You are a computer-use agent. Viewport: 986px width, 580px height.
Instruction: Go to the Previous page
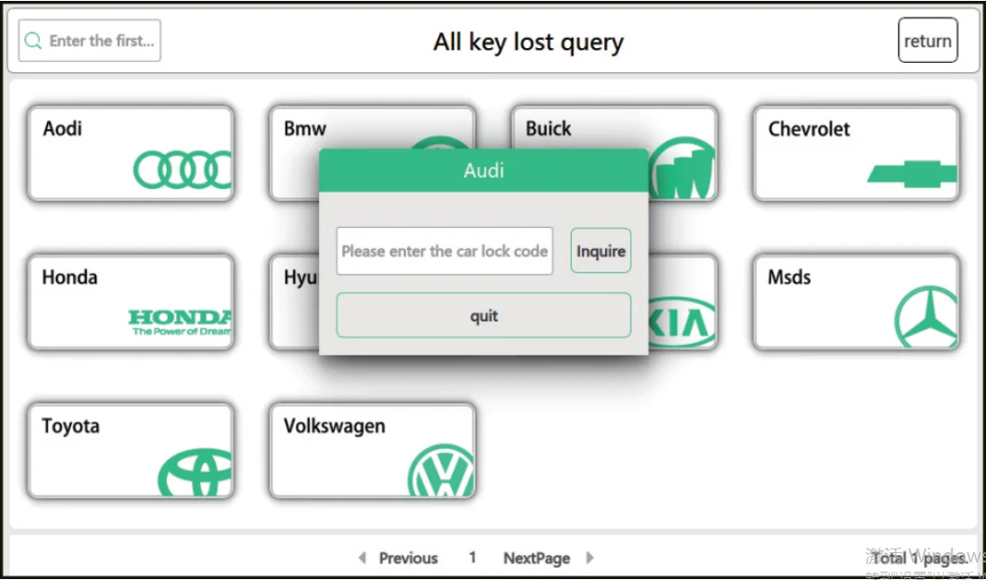click(408, 558)
